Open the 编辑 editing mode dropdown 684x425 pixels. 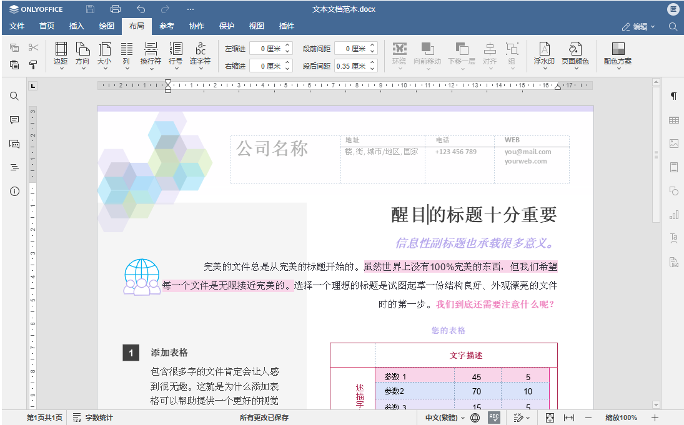(638, 27)
